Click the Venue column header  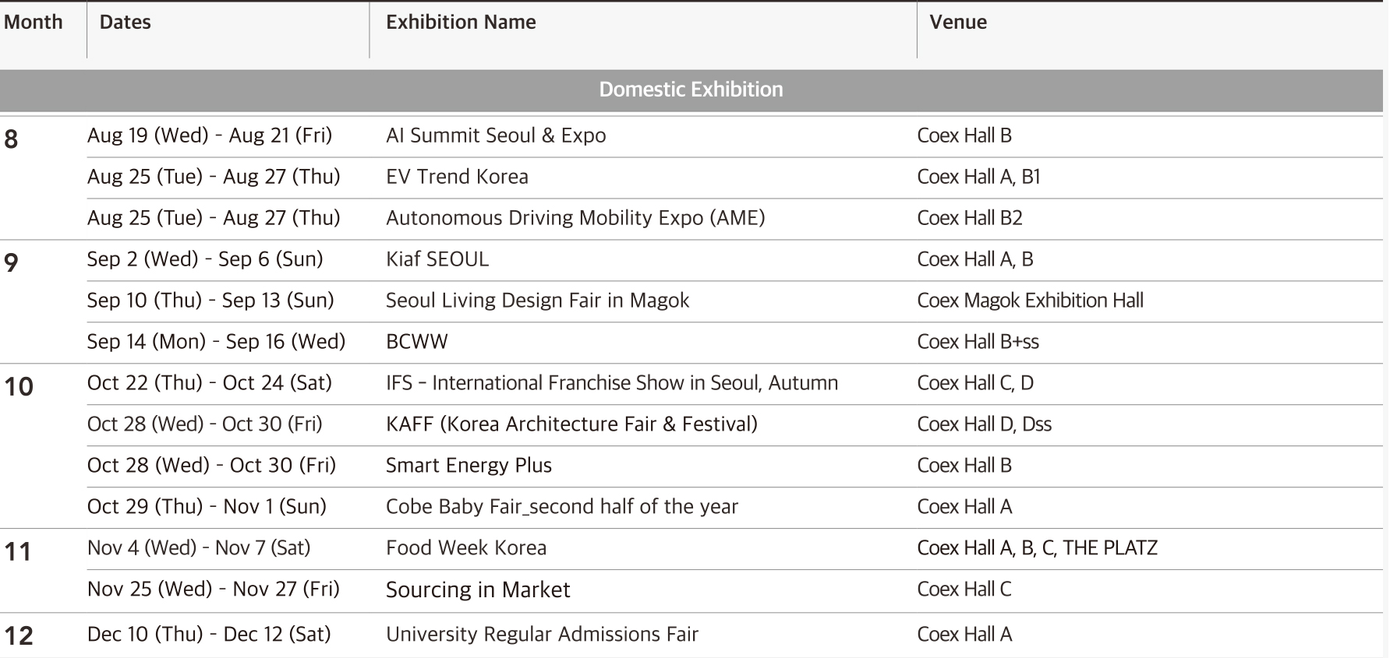958,23
